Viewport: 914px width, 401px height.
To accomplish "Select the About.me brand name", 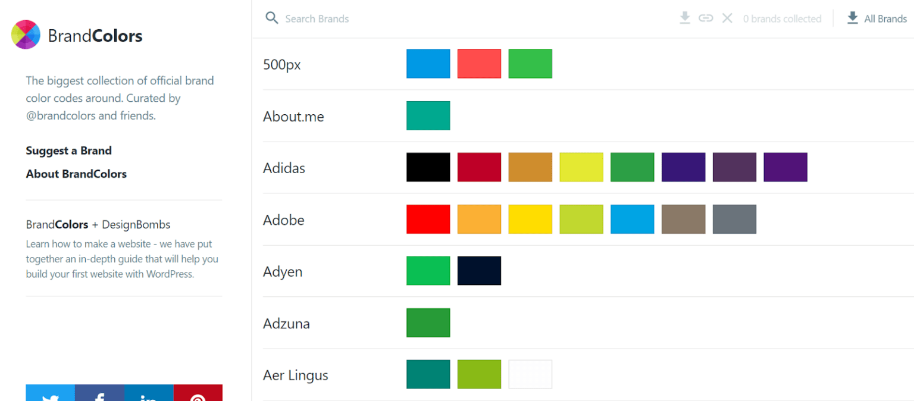I will point(293,117).
